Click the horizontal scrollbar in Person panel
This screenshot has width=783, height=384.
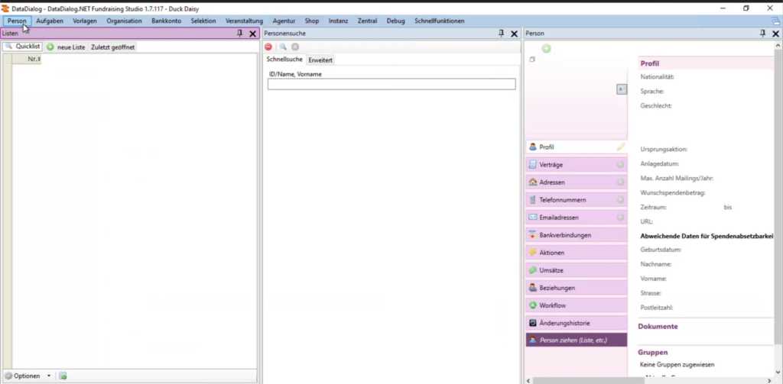click(588, 380)
